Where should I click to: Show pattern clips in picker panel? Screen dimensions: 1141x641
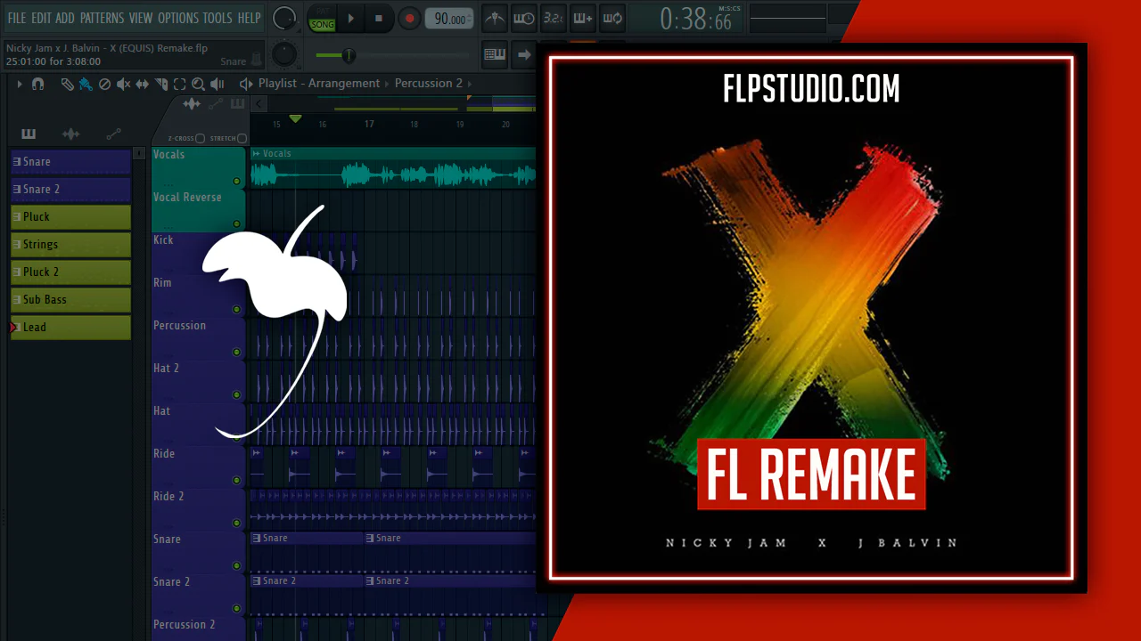(x=29, y=134)
